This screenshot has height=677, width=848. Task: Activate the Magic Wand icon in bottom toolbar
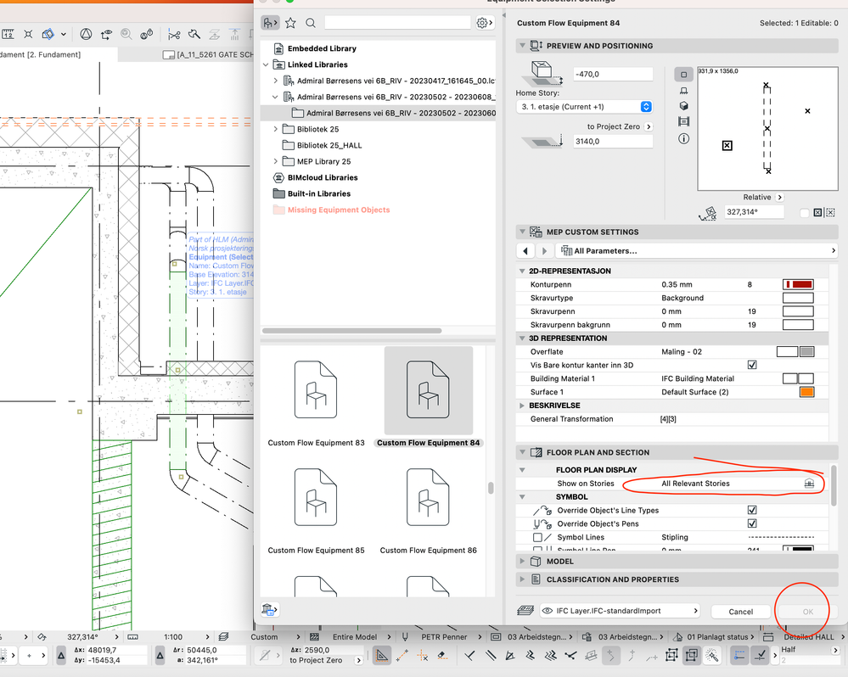coord(711,655)
